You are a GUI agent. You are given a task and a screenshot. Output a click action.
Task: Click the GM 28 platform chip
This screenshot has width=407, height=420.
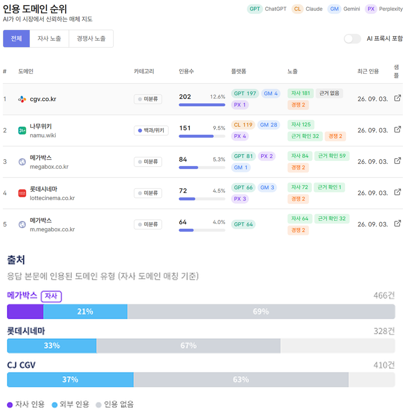point(268,125)
